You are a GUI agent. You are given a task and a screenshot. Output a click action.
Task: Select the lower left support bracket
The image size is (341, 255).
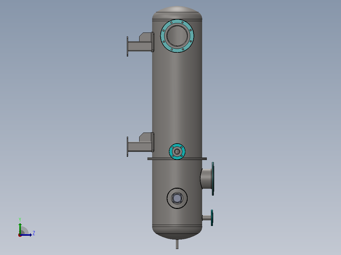[x=140, y=144]
